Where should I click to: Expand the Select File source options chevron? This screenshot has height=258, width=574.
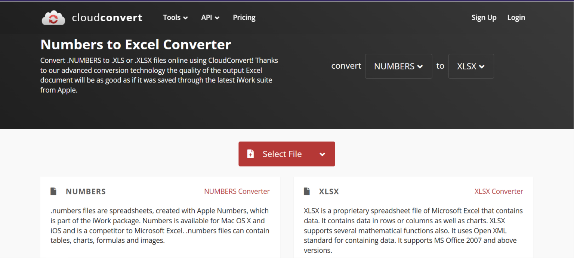click(322, 154)
